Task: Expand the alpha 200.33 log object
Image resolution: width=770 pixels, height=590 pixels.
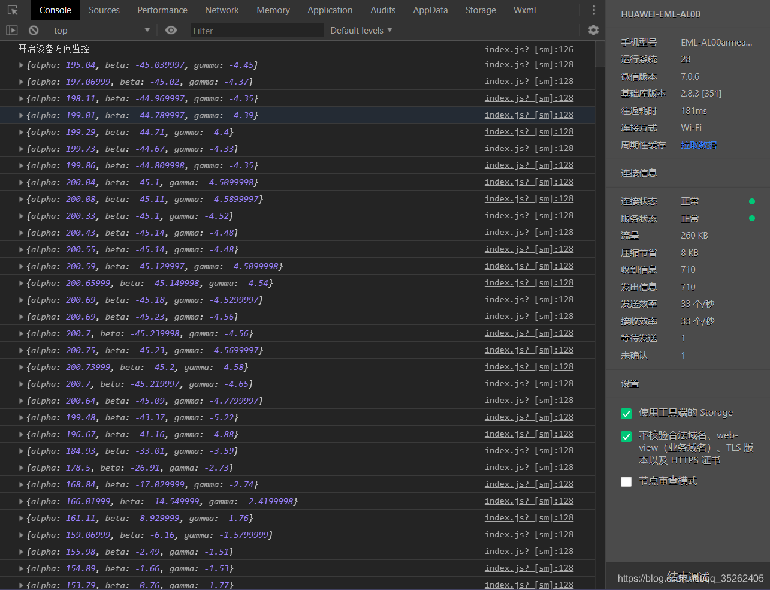Action: click(x=22, y=216)
